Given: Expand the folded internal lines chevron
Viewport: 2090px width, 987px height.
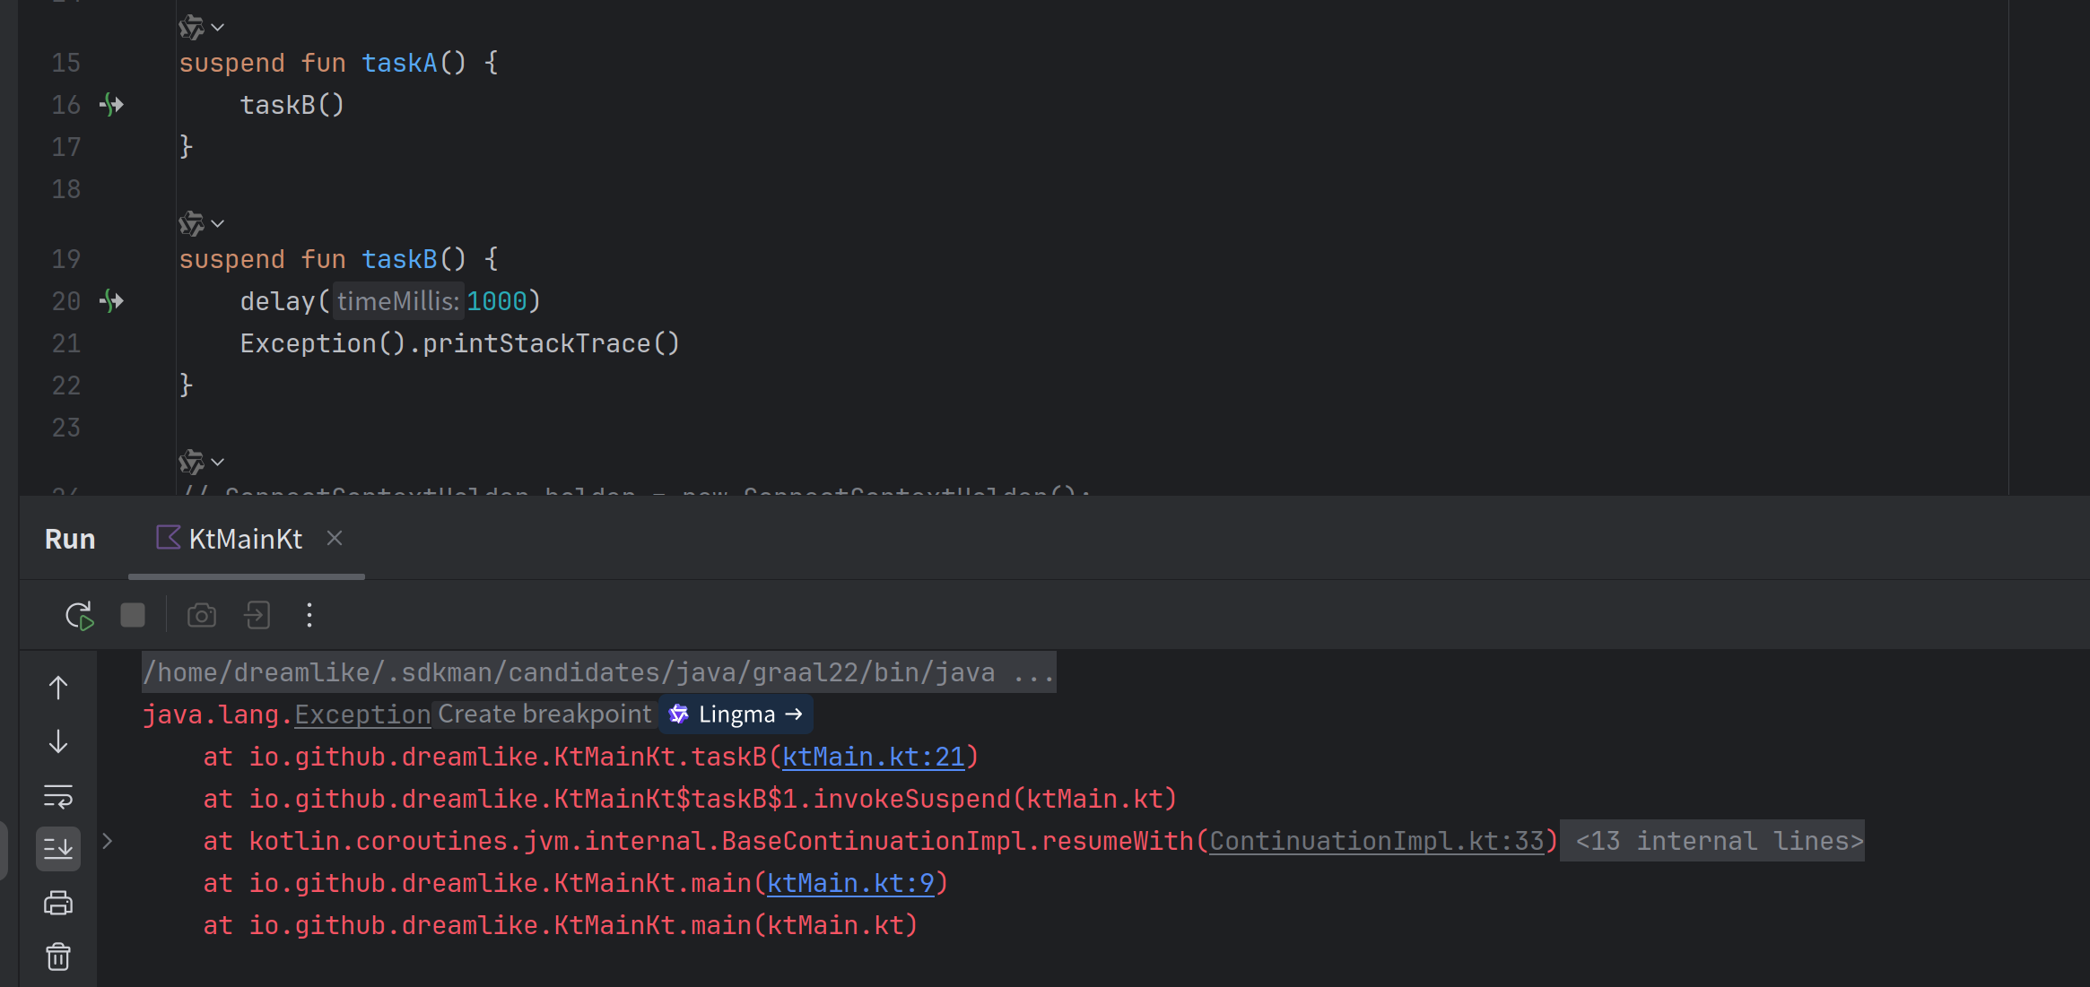Looking at the screenshot, I should coord(108,841).
